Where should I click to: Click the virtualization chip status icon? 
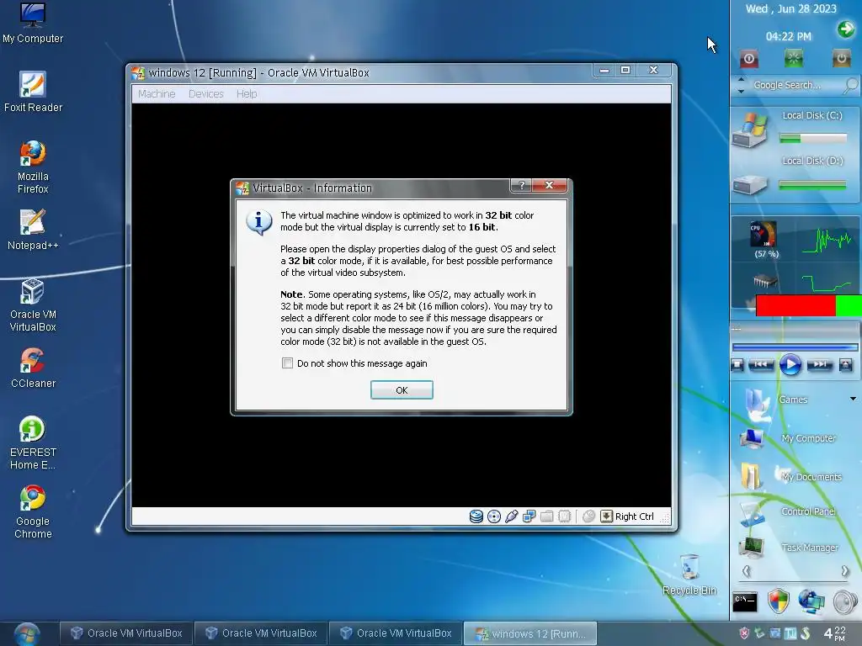tap(565, 516)
